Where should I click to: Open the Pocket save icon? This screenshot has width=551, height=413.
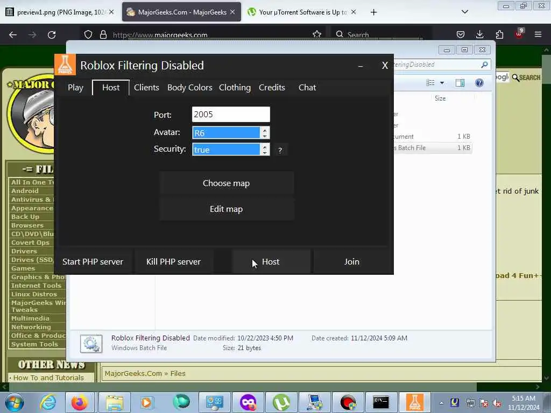(461, 34)
